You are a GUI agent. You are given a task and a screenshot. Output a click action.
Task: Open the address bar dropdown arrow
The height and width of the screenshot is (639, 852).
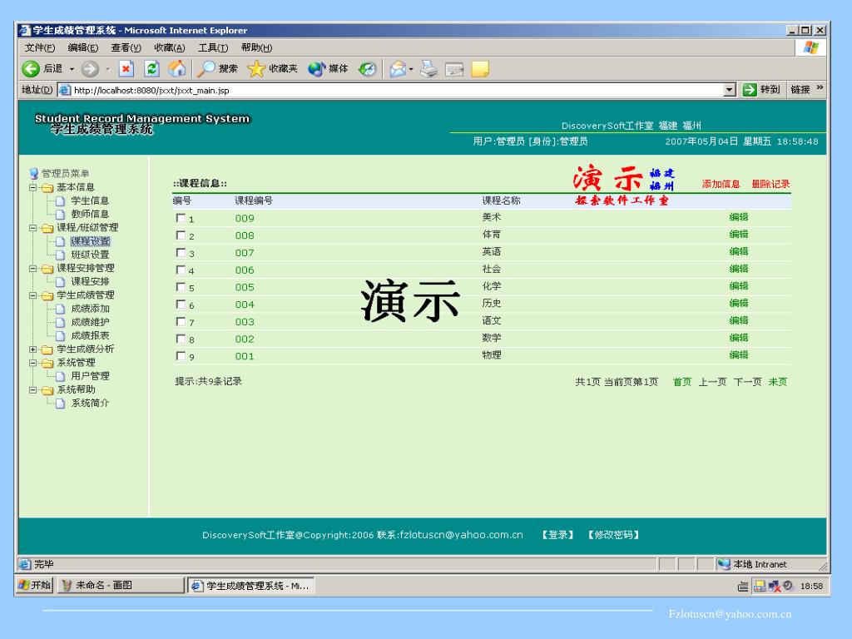tap(730, 90)
